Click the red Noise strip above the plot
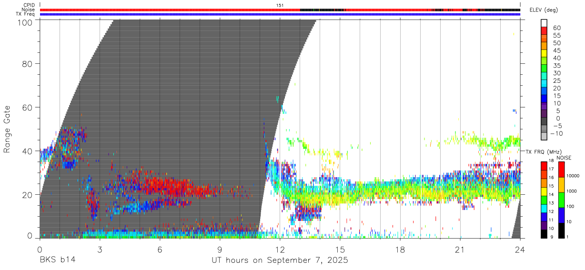Viewport: 585px width, 270px height. [280, 10]
